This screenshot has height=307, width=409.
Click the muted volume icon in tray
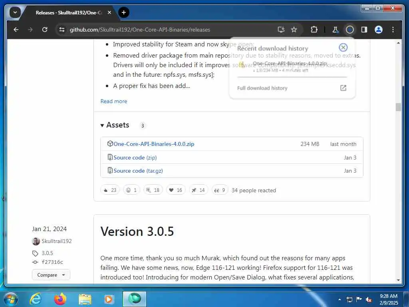coord(369,300)
